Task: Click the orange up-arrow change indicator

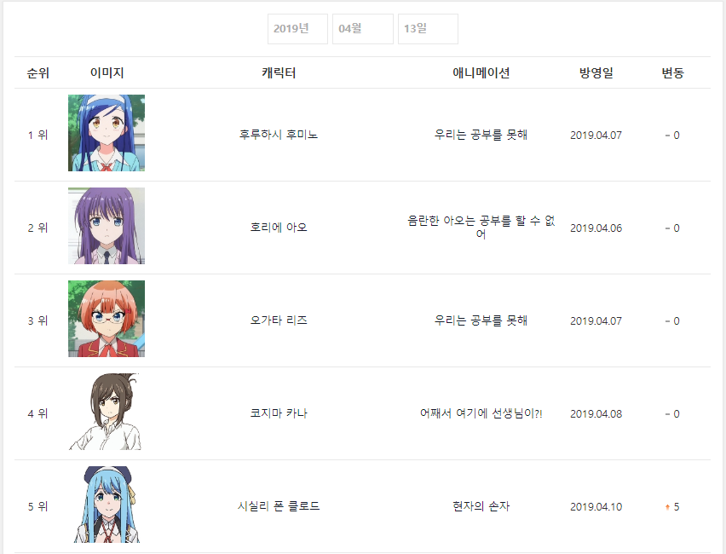Action: coord(667,507)
